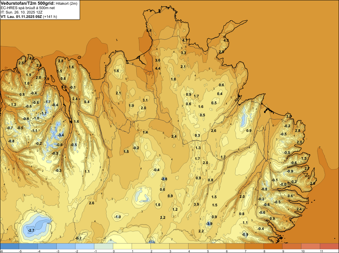
Task: Click the 3.0 value on the east coast
Action: (289, 116)
